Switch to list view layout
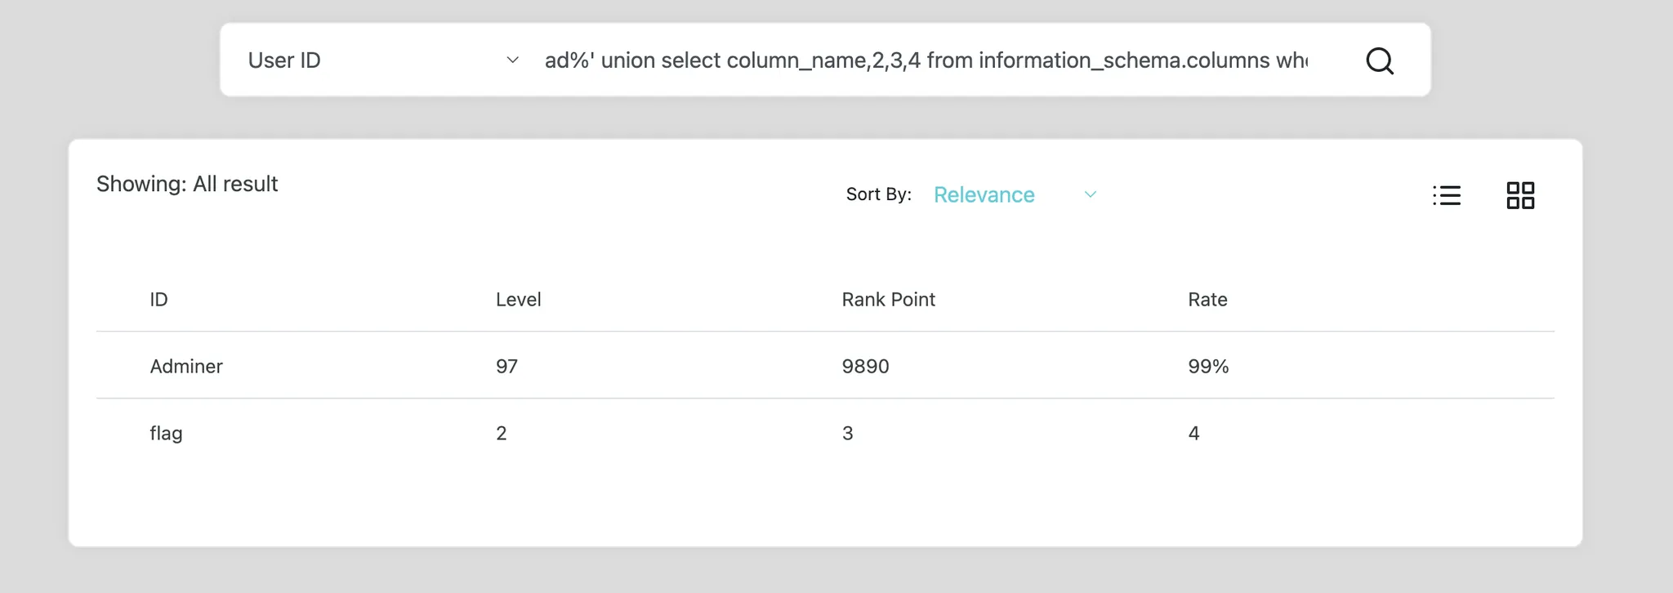Viewport: 1673px width, 593px height. coord(1447,195)
